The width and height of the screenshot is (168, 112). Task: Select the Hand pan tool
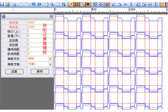[x=46, y=4]
